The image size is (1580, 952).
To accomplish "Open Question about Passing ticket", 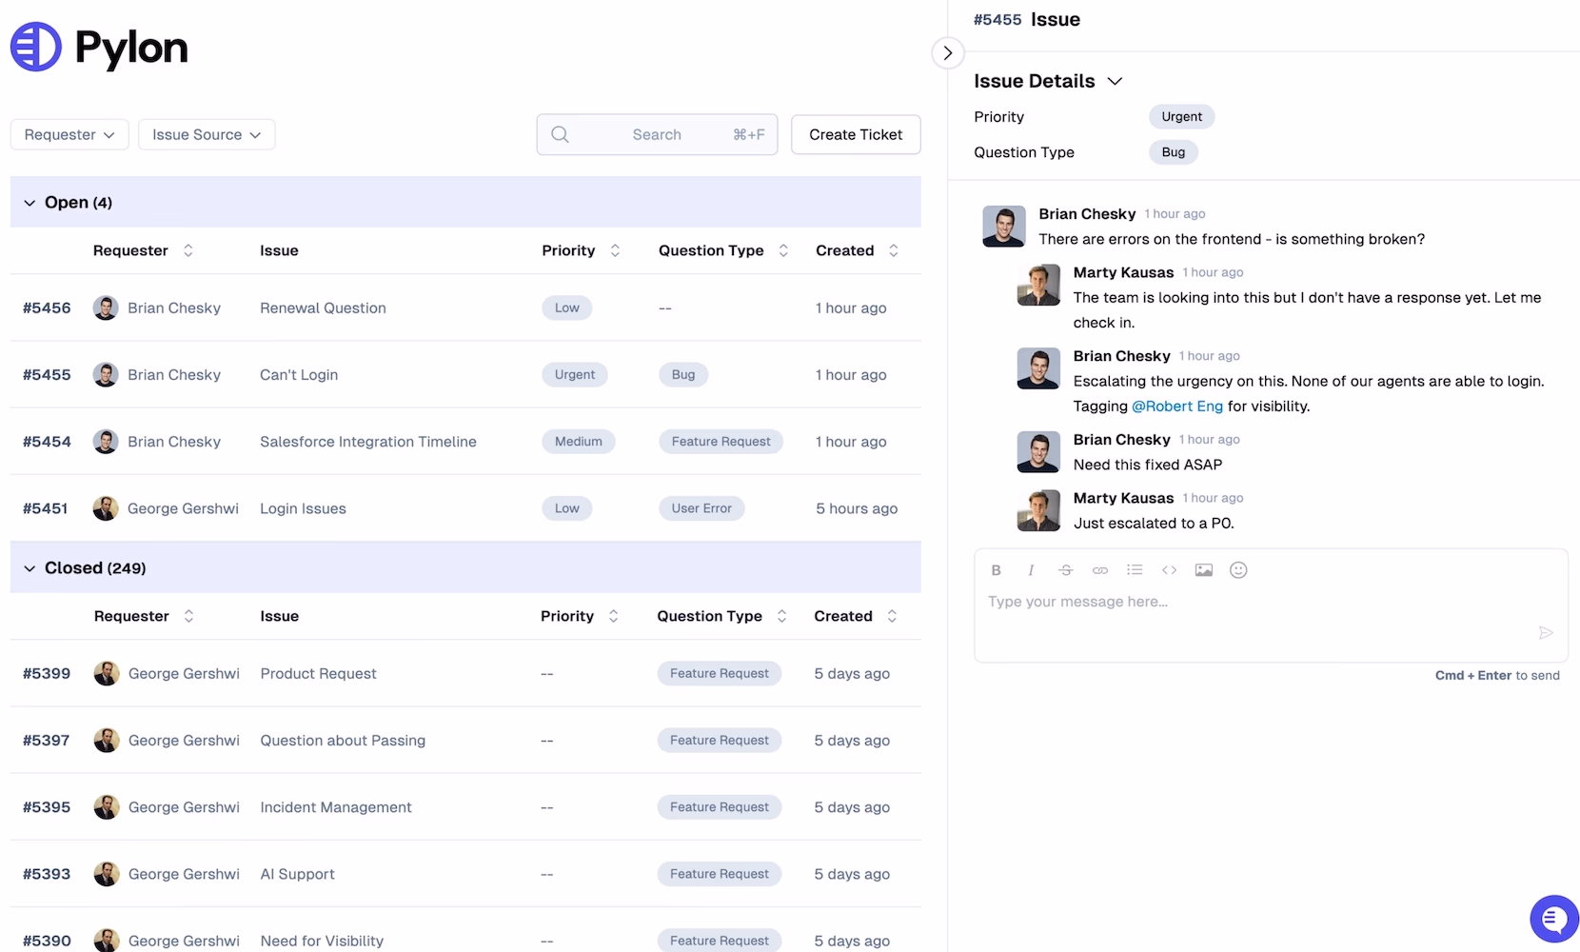I will click(465, 740).
